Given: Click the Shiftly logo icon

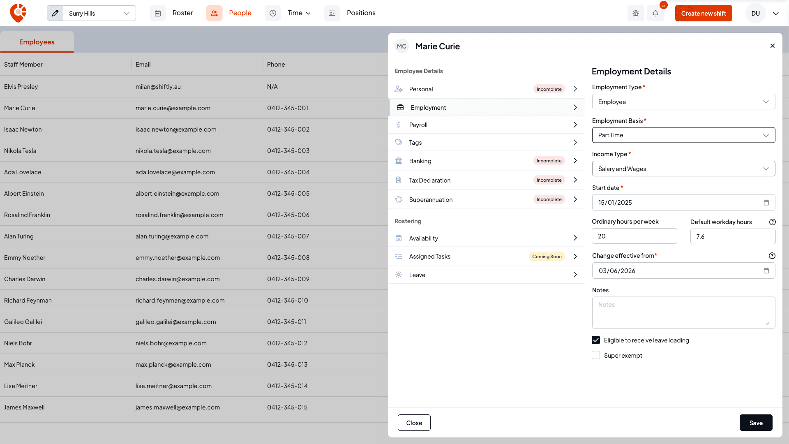Looking at the screenshot, I should tap(18, 13).
